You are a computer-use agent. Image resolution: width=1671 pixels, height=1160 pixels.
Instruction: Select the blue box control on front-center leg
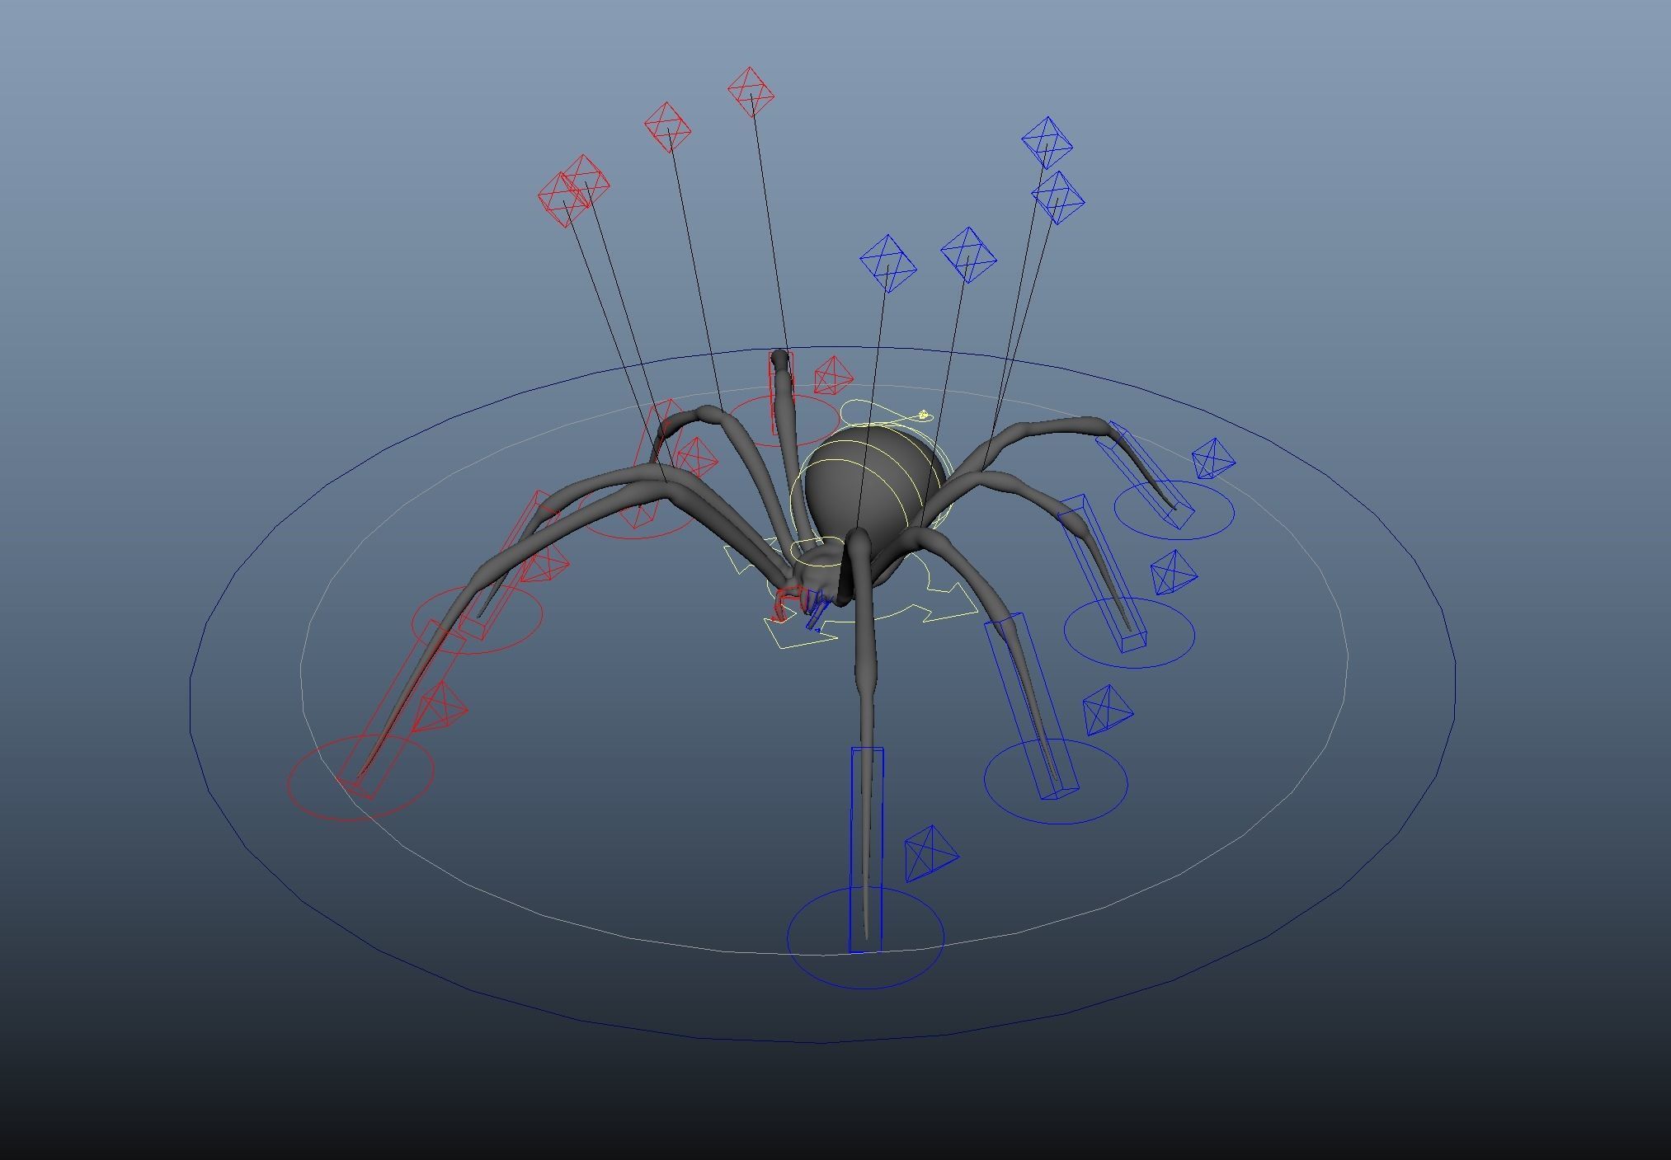(866, 849)
